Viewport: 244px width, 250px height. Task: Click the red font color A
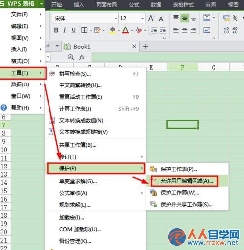pyautogui.click(x=125, y=30)
